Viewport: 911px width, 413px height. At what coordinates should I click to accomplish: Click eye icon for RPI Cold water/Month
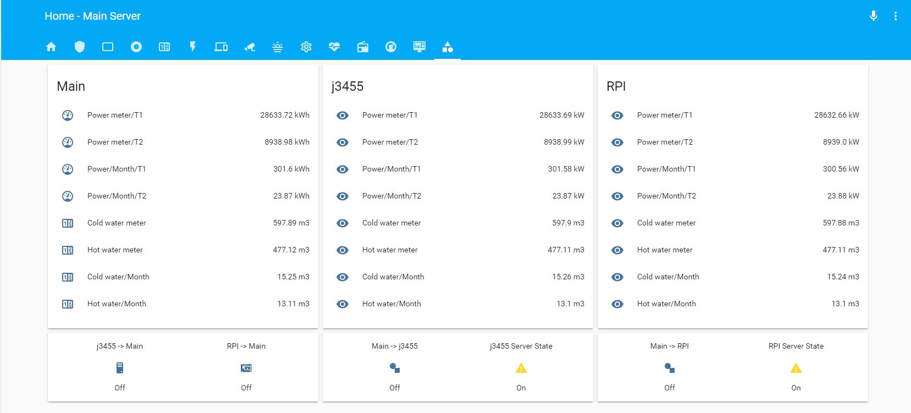[x=617, y=277]
